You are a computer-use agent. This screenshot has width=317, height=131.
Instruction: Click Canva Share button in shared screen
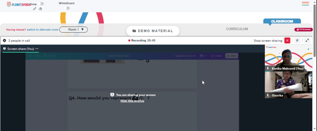tap(231, 56)
